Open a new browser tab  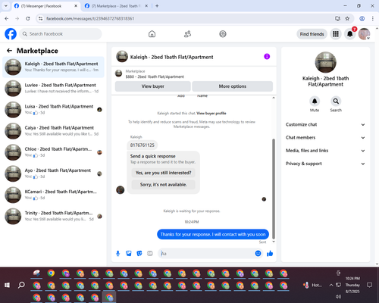coord(157,6)
